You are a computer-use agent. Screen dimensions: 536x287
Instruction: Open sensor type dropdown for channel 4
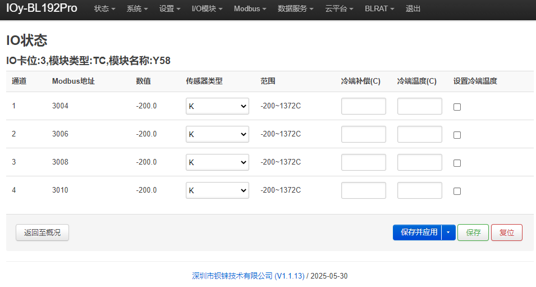pyautogui.click(x=217, y=190)
